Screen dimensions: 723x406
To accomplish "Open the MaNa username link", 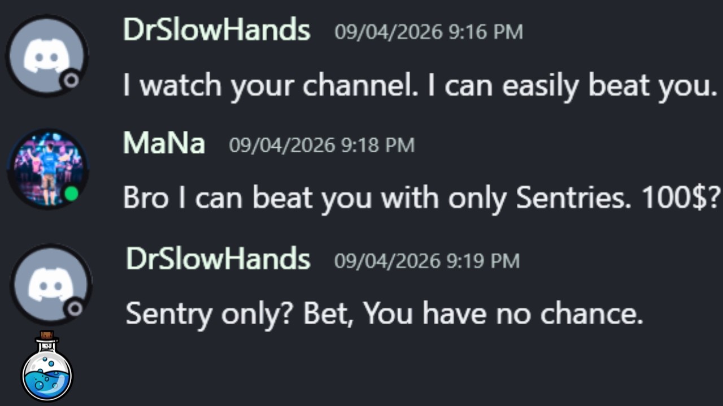I will point(164,144).
